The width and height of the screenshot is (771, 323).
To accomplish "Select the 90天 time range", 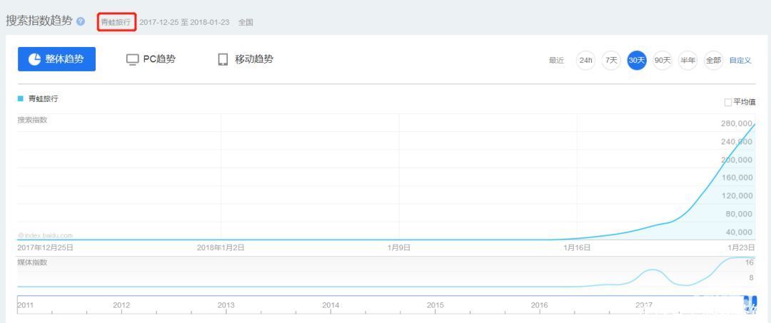I will click(662, 61).
